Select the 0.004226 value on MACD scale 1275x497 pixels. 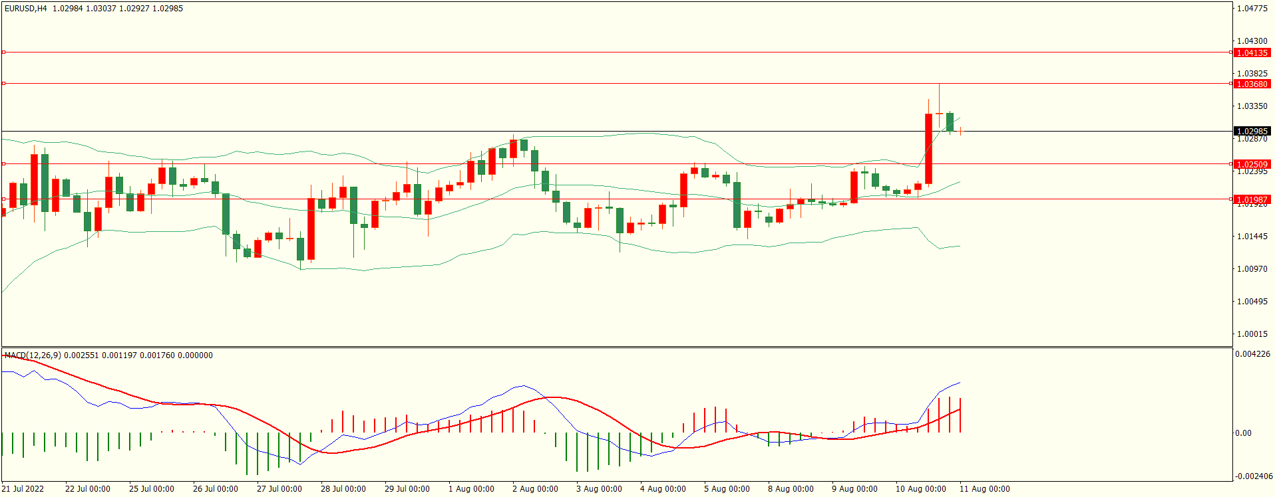coord(1252,354)
